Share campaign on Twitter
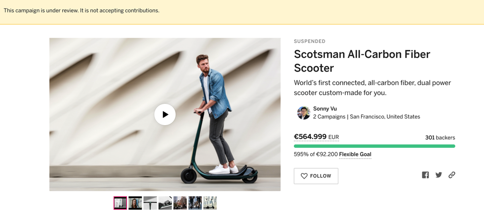The width and height of the screenshot is (484, 221). coord(439,175)
